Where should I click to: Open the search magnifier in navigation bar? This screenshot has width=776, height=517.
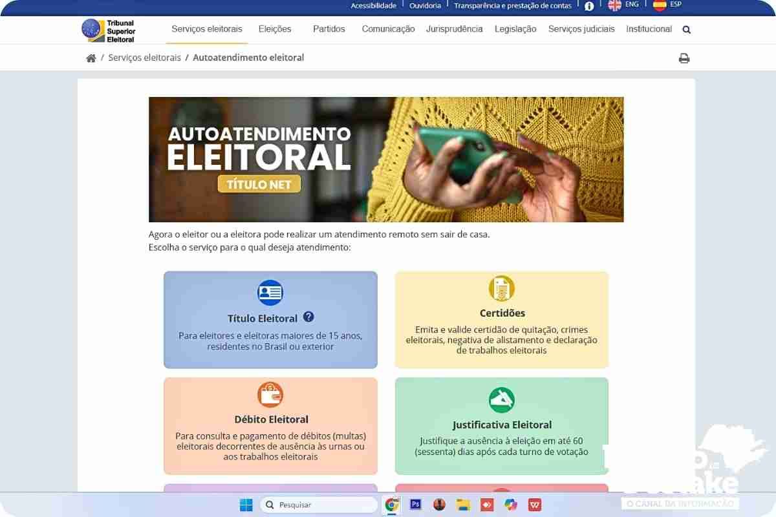coord(687,30)
